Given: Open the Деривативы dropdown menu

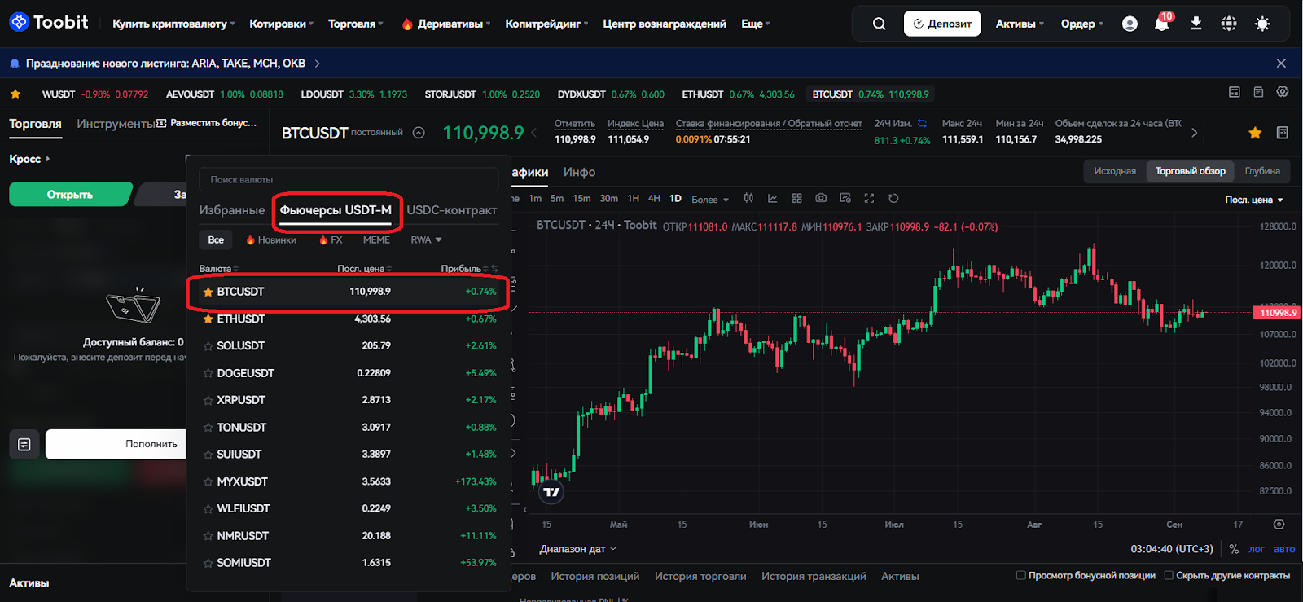Looking at the screenshot, I should (x=445, y=24).
